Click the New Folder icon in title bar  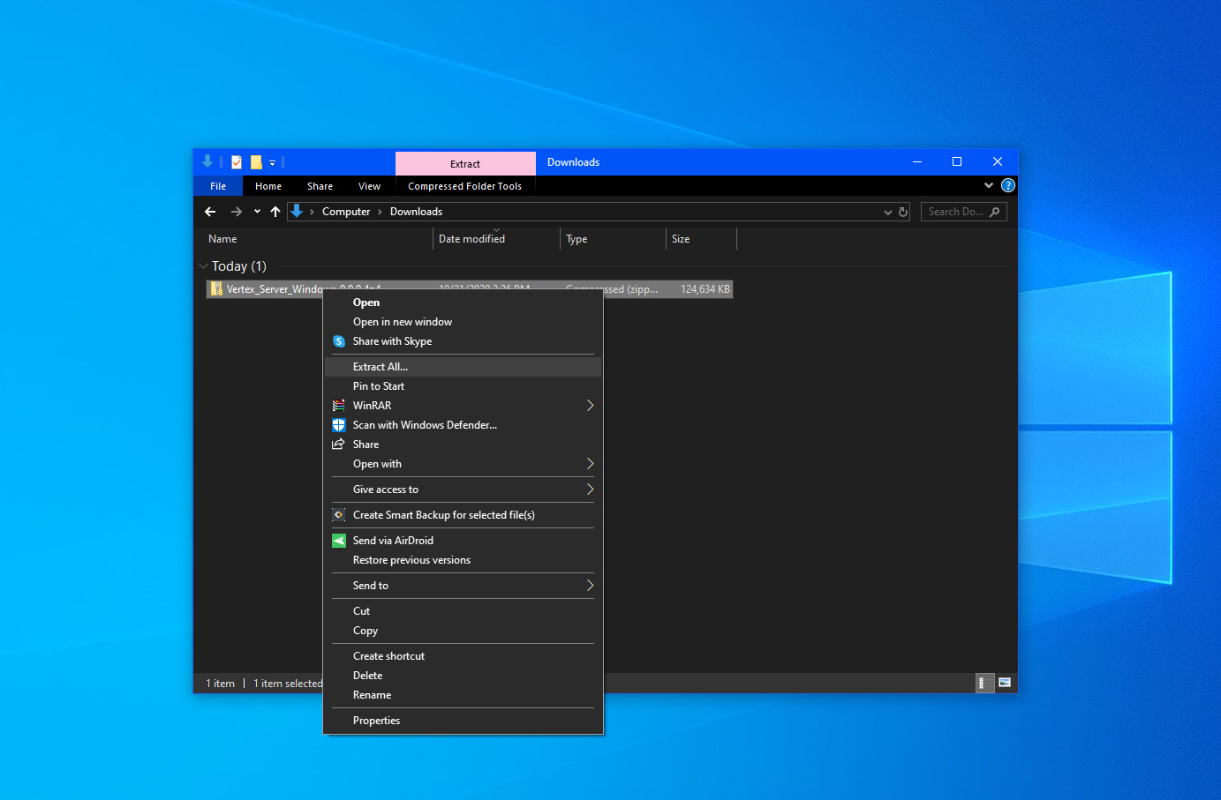256,162
